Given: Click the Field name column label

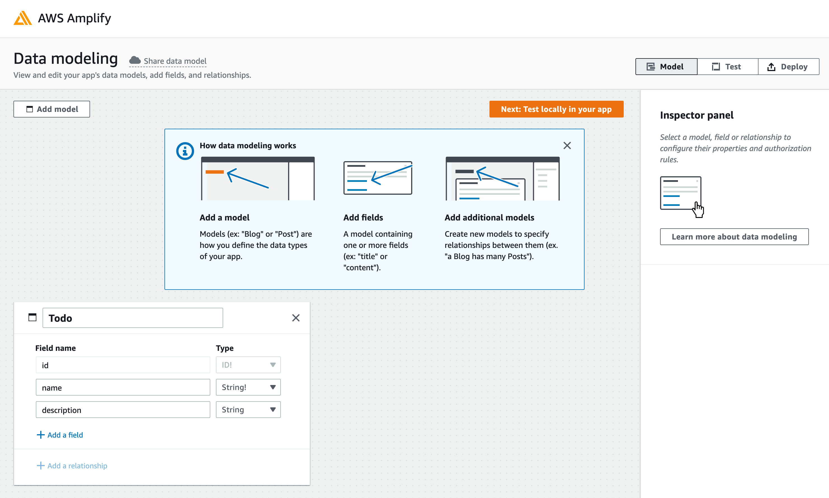Looking at the screenshot, I should [55, 348].
